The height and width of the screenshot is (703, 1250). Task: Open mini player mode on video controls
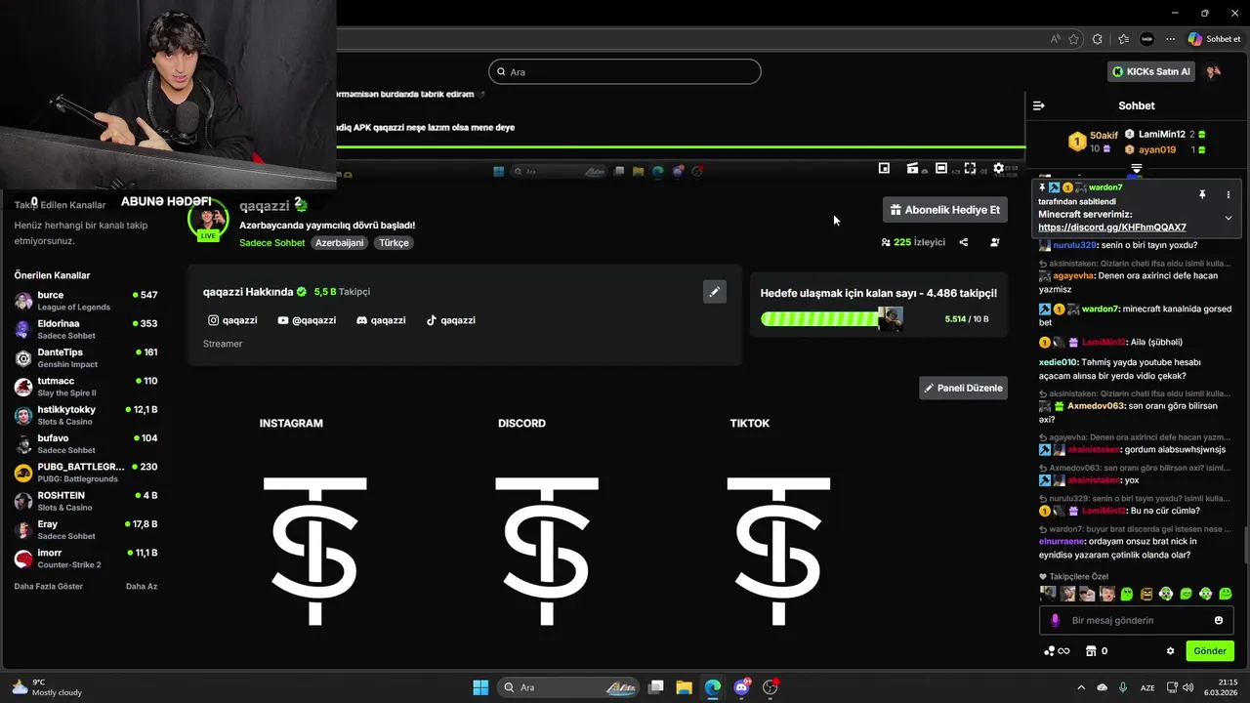point(884,168)
